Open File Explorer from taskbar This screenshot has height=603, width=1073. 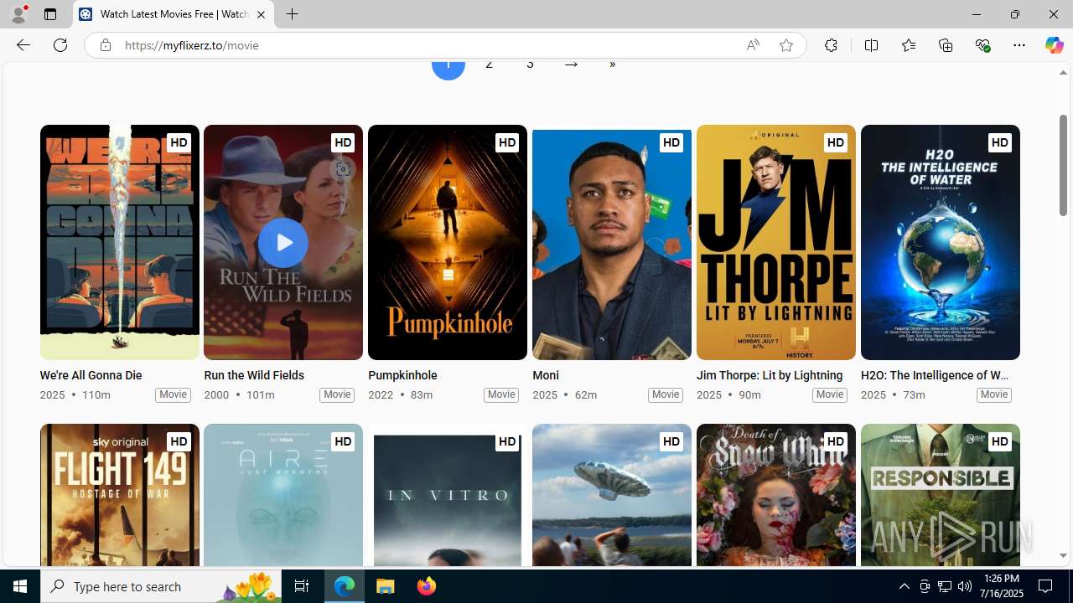click(x=386, y=586)
